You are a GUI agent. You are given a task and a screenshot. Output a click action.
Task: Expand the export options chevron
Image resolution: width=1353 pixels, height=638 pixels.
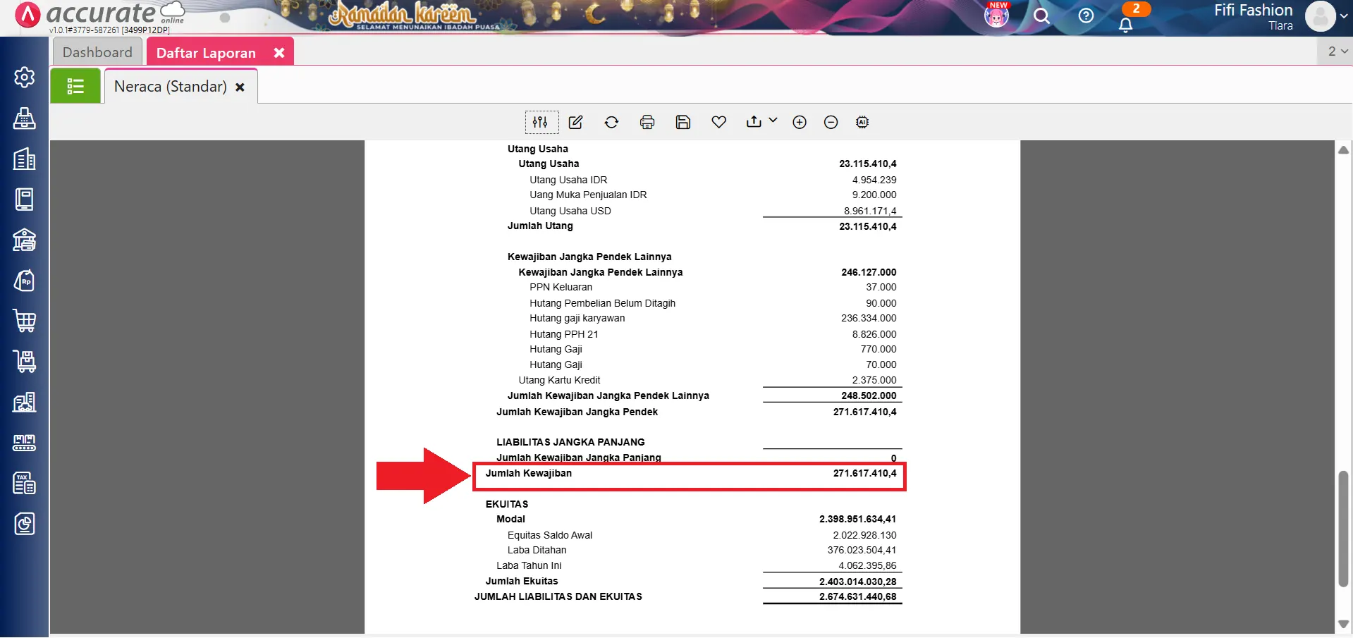pos(773,122)
